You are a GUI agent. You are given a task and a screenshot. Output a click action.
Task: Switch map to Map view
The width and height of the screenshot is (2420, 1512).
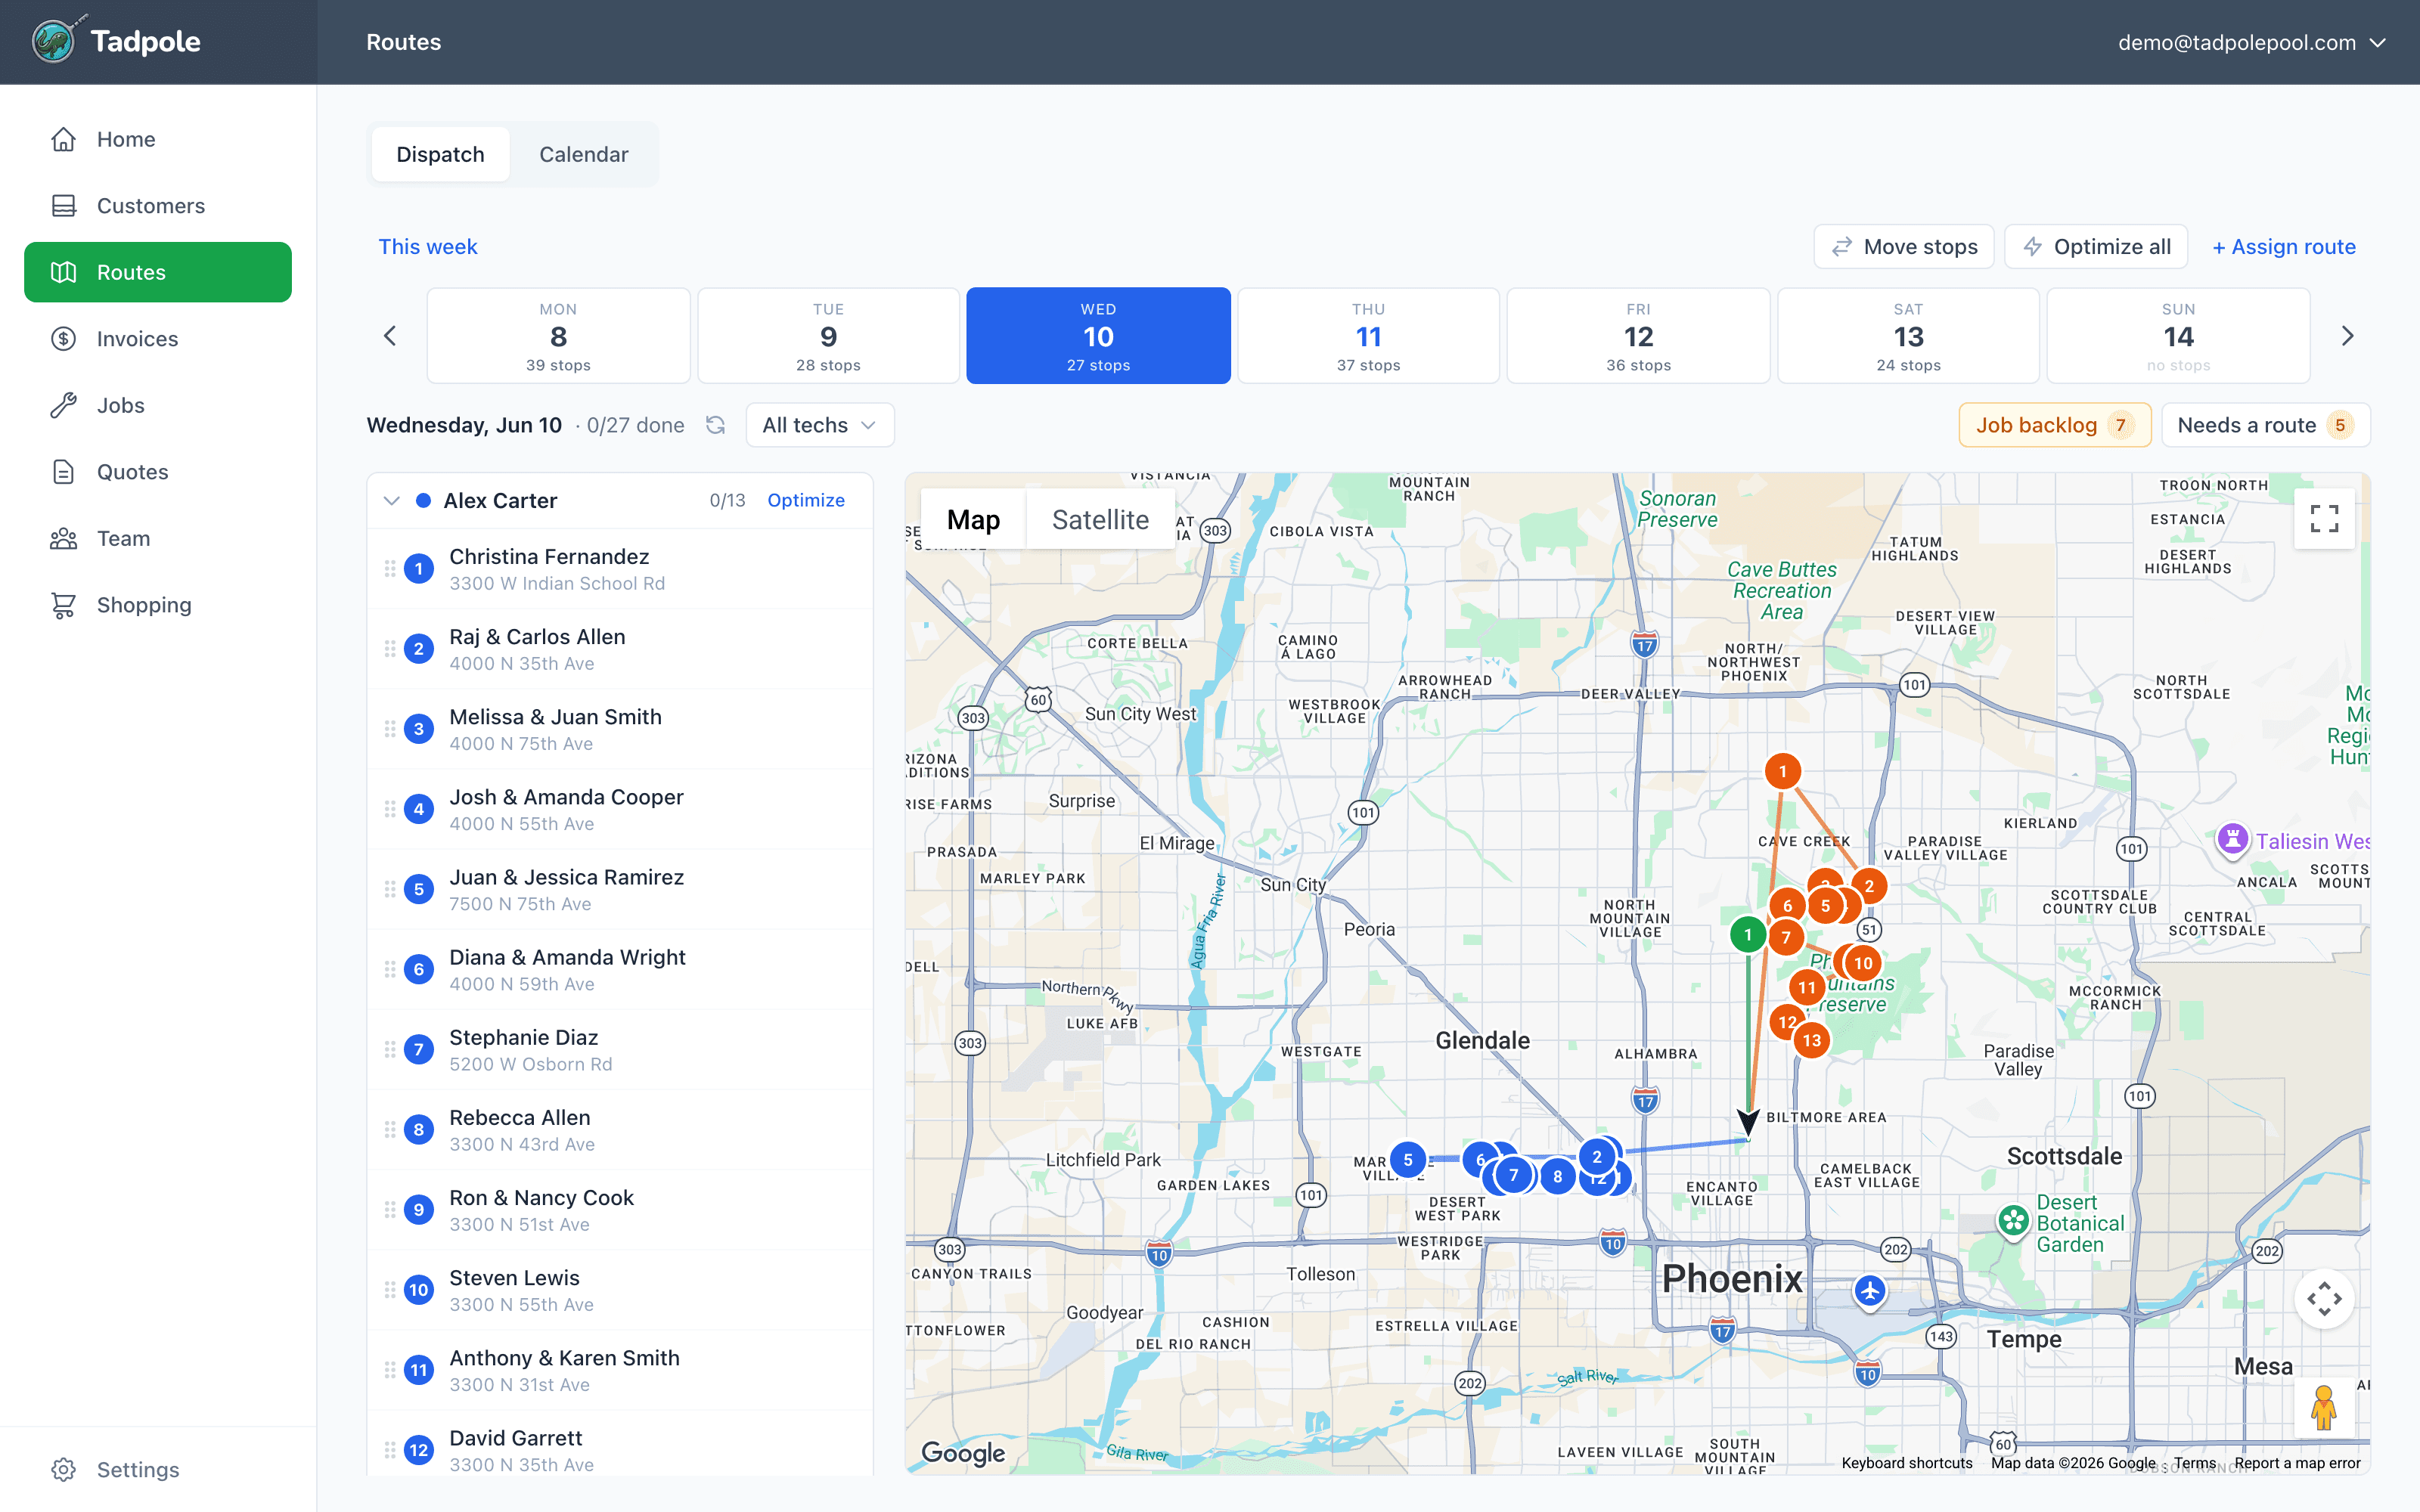[x=973, y=520]
